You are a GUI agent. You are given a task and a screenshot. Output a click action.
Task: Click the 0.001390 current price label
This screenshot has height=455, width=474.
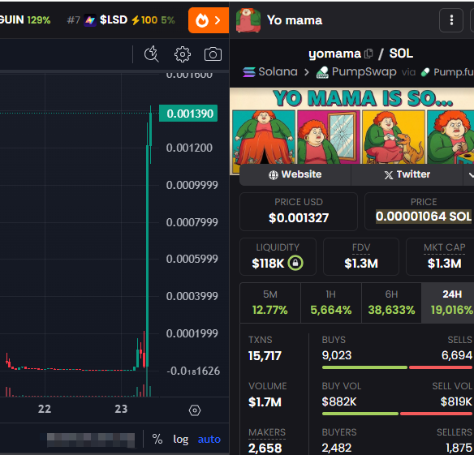[188, 114]
